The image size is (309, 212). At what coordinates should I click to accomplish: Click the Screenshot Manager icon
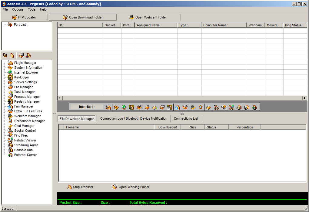coord(10,121)
